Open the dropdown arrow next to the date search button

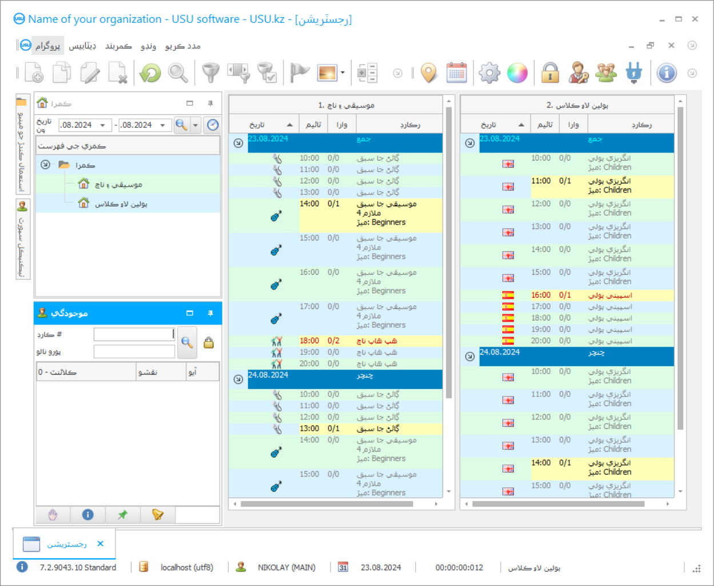196,125
